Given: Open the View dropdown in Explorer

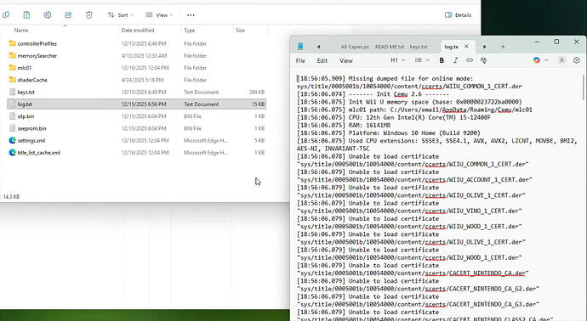Looking at the screenshot, I should click(159, 15).
